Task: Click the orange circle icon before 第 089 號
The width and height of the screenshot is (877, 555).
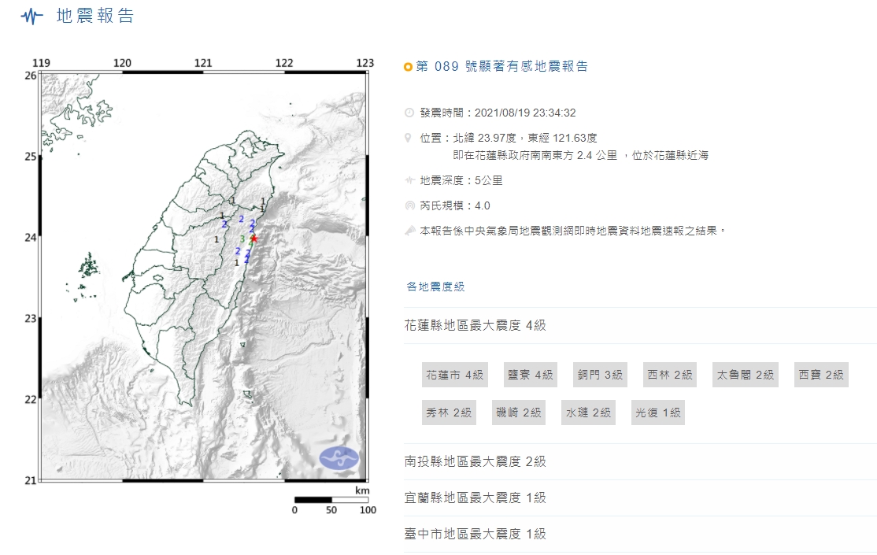Action: click(408, 67)
